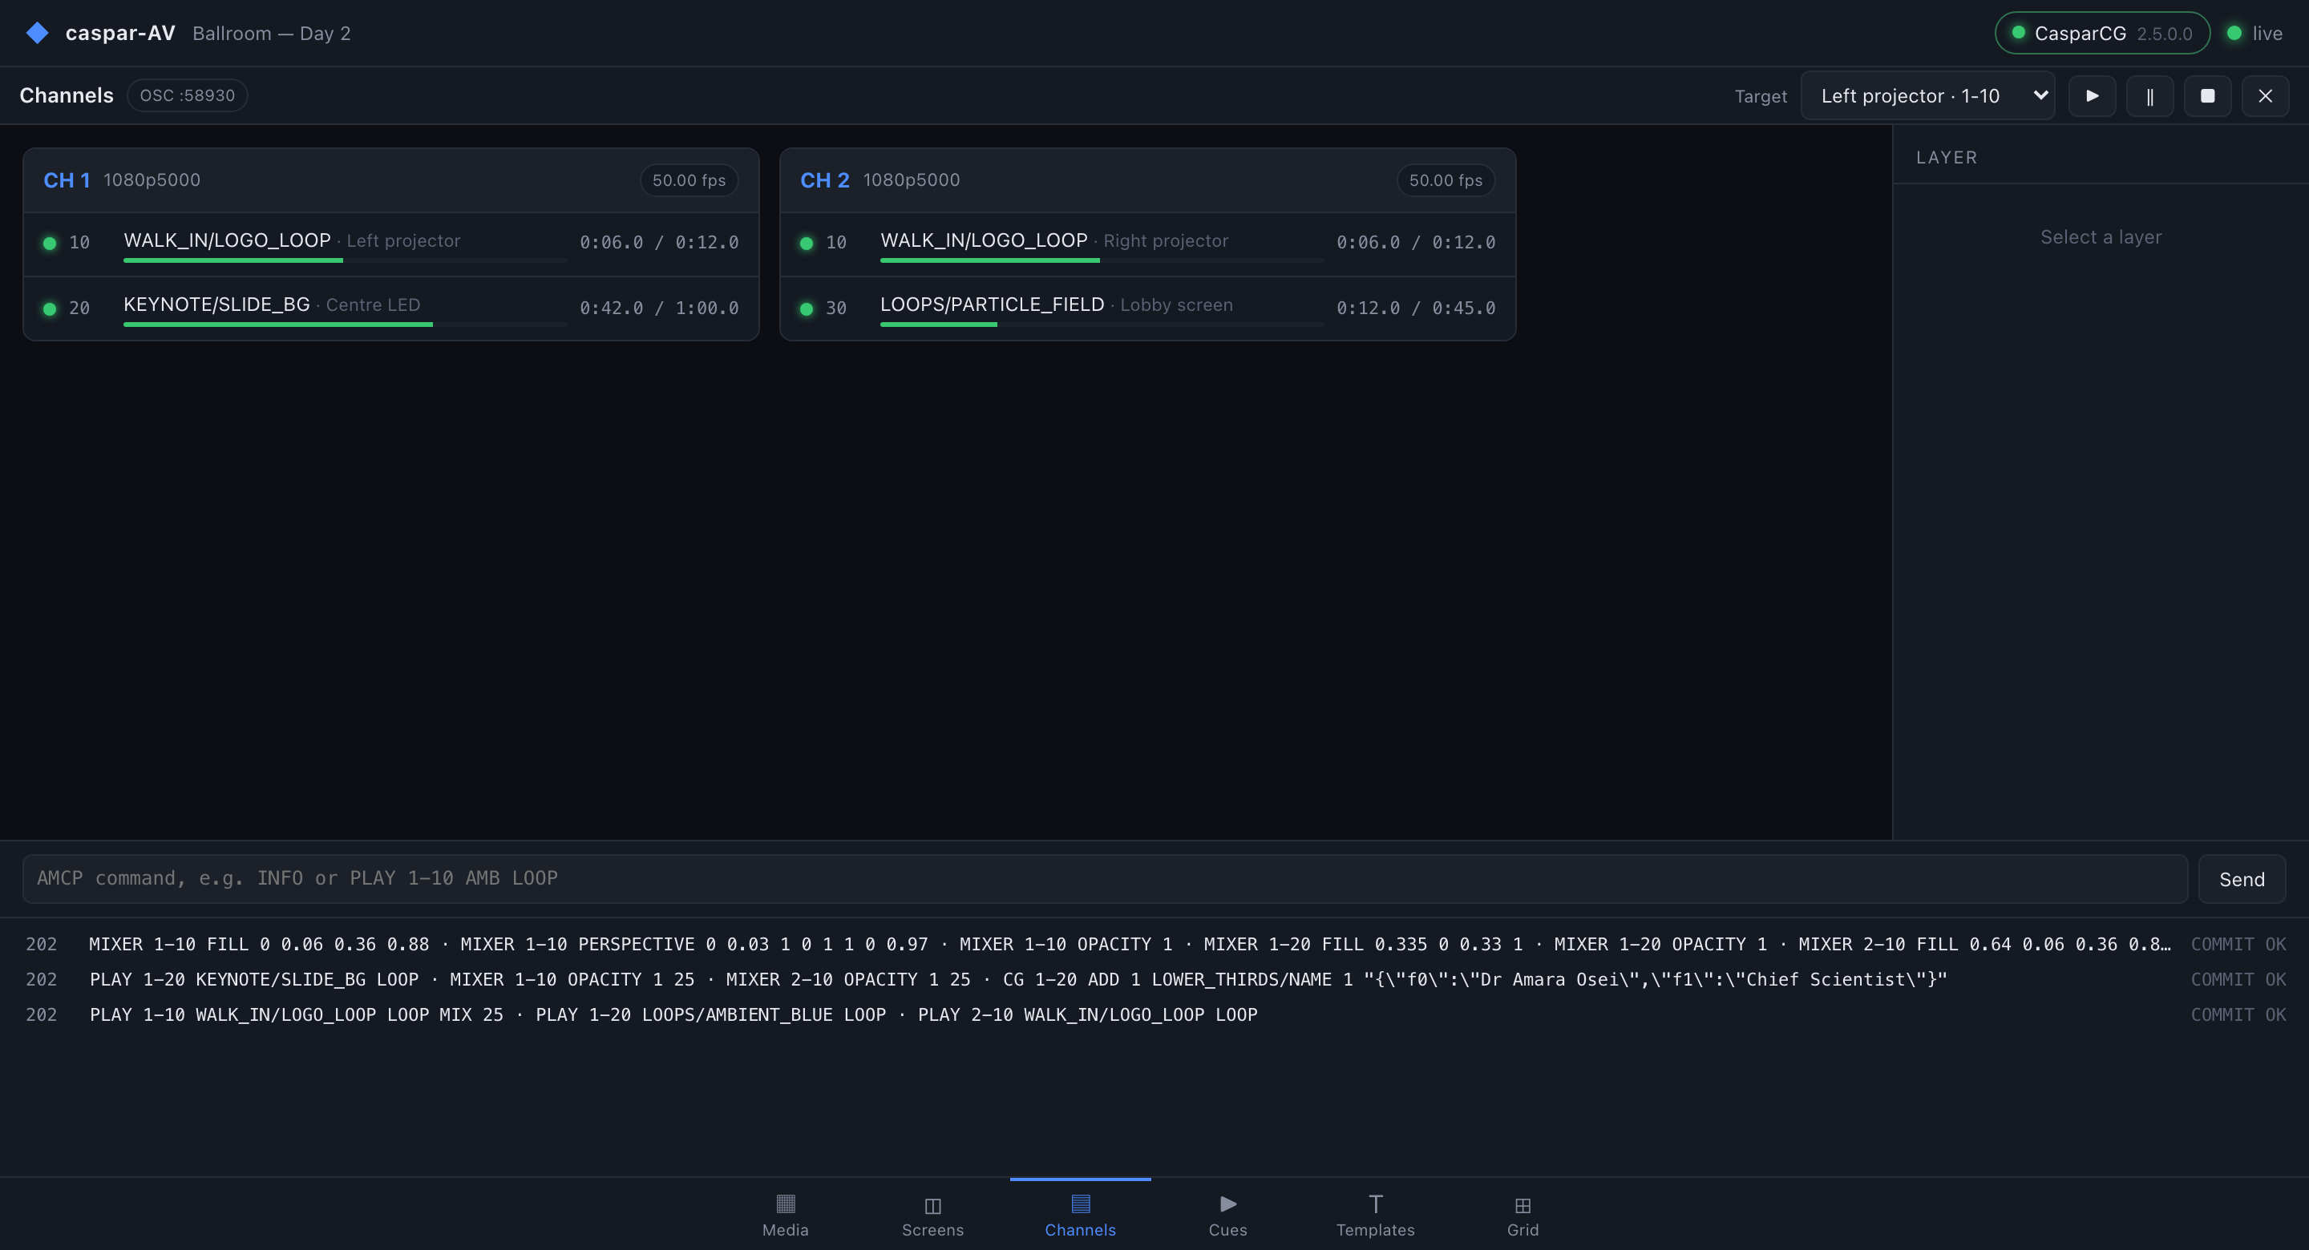Click green status dot on CH 2 layer 10
Screen dimensions: 2309x1250
pyautogui.click(x=807, y=243)
